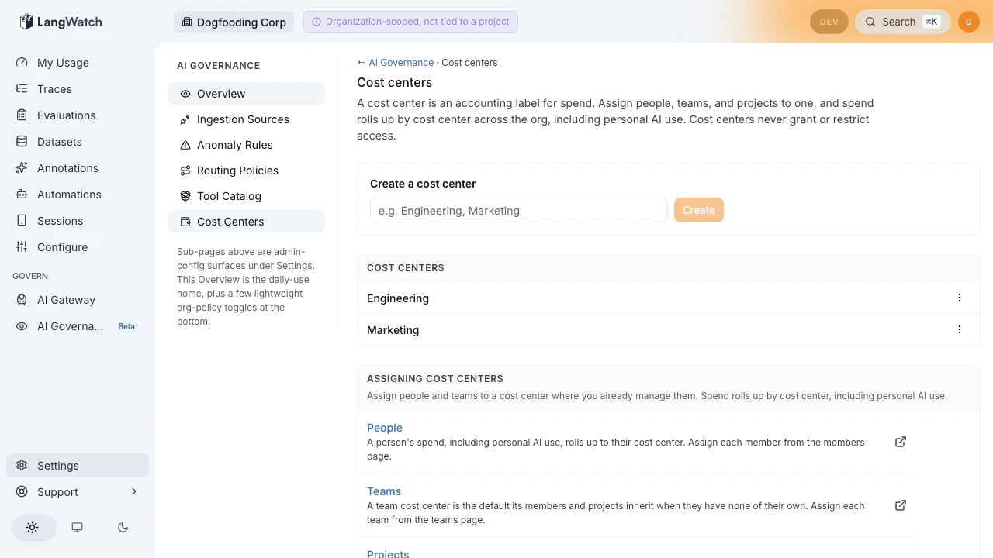The width and height of the screenshot is (993, 558).
Task: Click the Overview eye icon
Action: (185, 94)
